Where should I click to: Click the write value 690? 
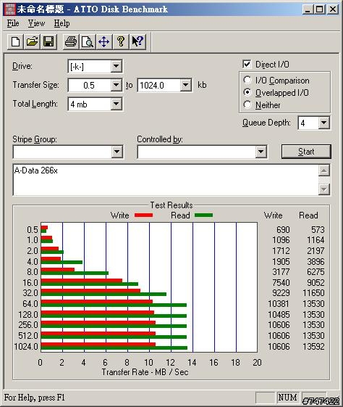click(x=283, y=230)
